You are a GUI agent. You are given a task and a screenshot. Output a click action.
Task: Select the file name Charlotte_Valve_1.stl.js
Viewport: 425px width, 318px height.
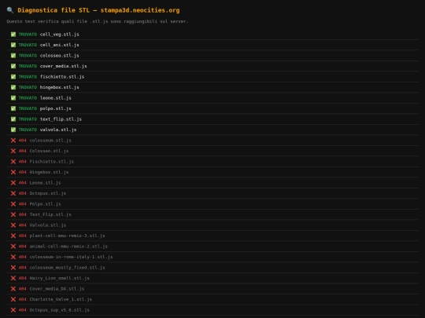point(61,299)
